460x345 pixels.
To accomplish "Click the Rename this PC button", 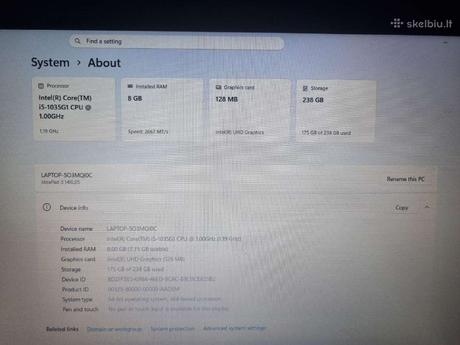I will (406, 179).
